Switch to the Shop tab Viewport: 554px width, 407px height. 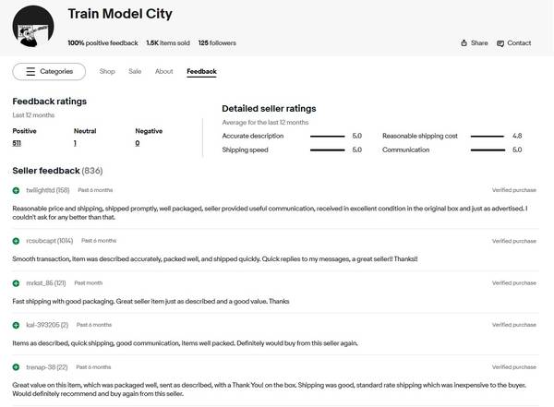pos(107,71)
